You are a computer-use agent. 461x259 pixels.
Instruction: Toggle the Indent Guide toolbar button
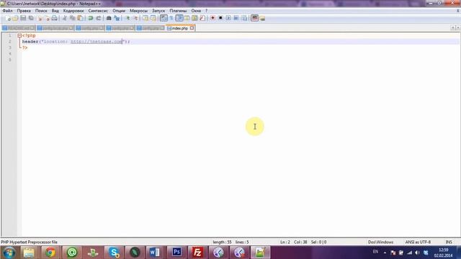[x=179, y=18]
